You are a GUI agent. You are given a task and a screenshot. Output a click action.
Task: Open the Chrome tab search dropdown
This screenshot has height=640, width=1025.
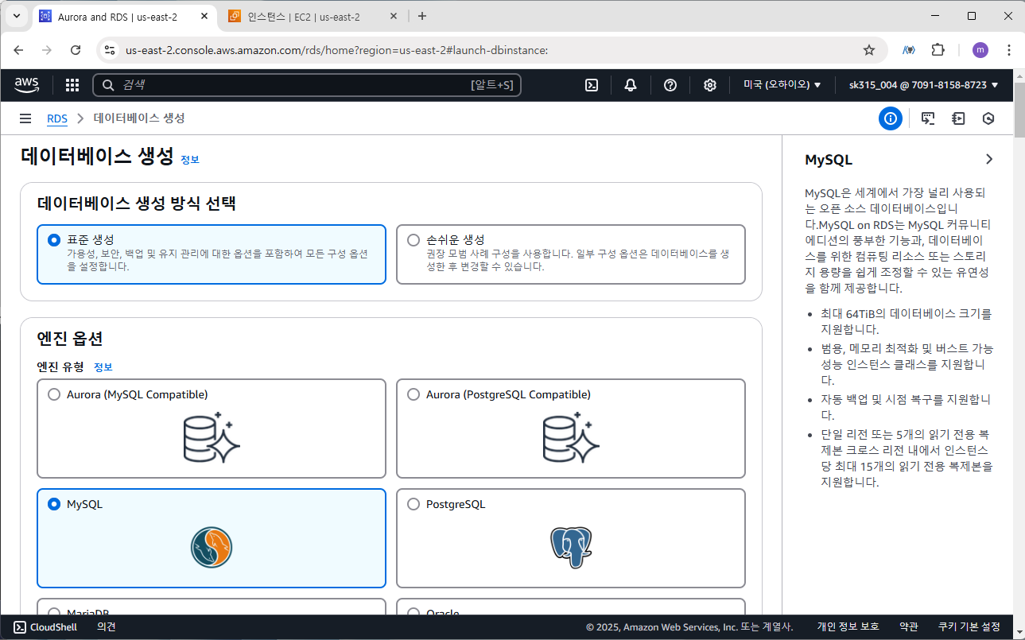click(16, 16)
